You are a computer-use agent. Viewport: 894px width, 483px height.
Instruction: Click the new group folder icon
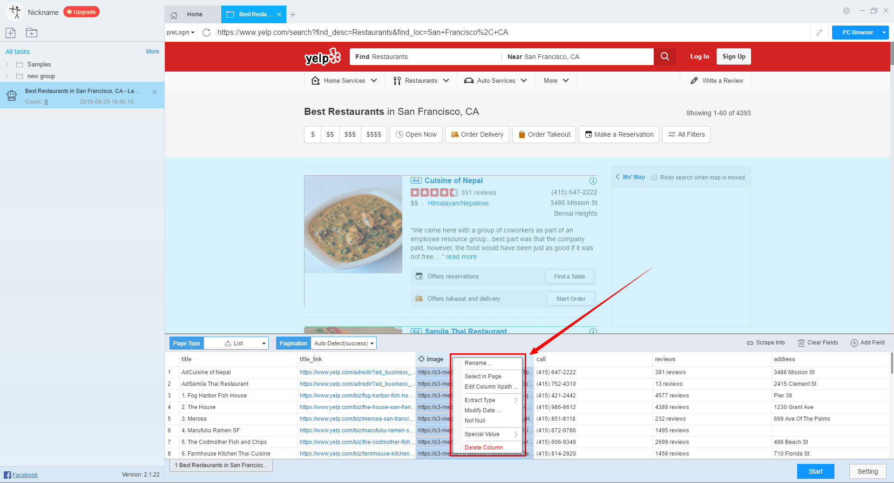[32, 33]
